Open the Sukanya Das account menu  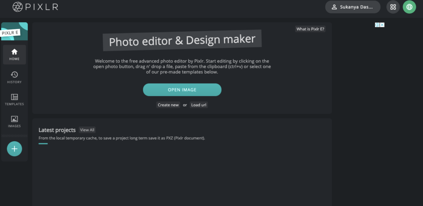tap(353, 7)
